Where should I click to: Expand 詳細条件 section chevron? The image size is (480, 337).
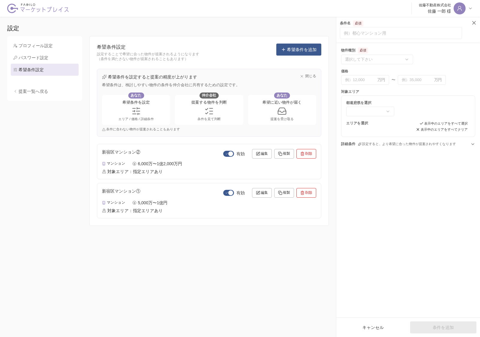point(473,144)
